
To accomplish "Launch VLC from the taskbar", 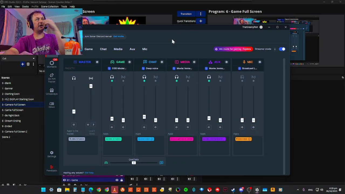I will tap(115, 190).
